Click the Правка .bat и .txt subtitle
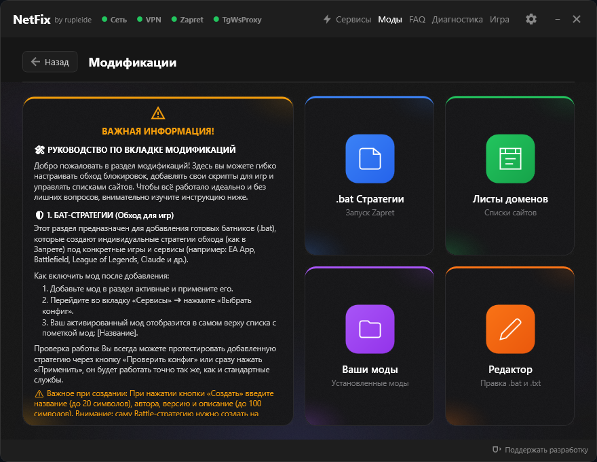 (x=510, y=383)
